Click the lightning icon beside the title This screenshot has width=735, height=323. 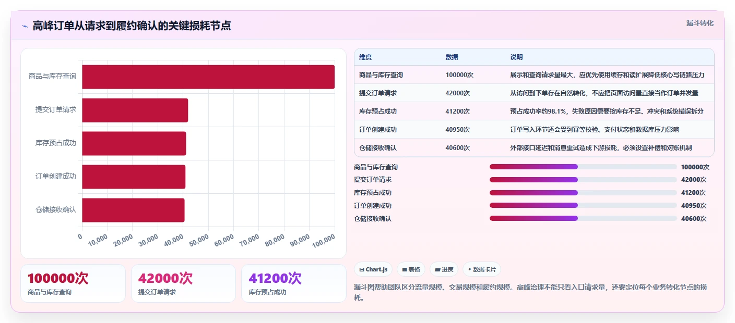[x=25, y=26]
